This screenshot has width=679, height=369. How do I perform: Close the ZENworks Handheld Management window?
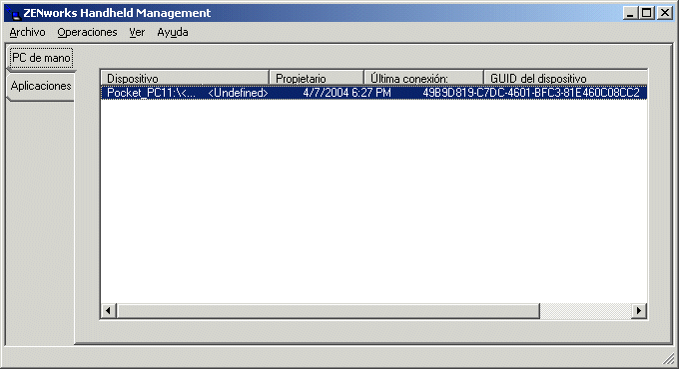[x=664, y=13]
